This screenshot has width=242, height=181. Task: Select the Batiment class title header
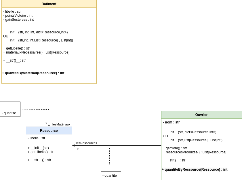(x=49, y=4)
